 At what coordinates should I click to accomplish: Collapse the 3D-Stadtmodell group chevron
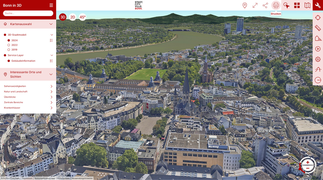(x=51, y=35)
